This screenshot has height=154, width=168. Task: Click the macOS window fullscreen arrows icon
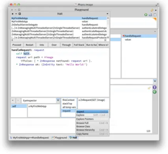pos(157,5)
